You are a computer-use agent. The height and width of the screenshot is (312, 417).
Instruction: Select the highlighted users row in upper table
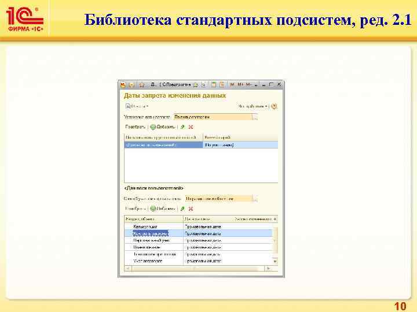tap(201, 145)
